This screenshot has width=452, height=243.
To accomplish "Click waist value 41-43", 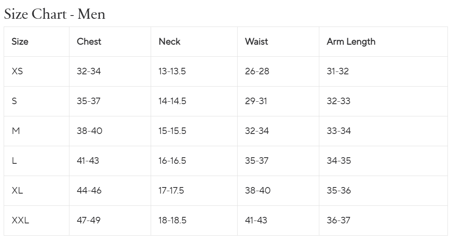I will pos(256,221).
